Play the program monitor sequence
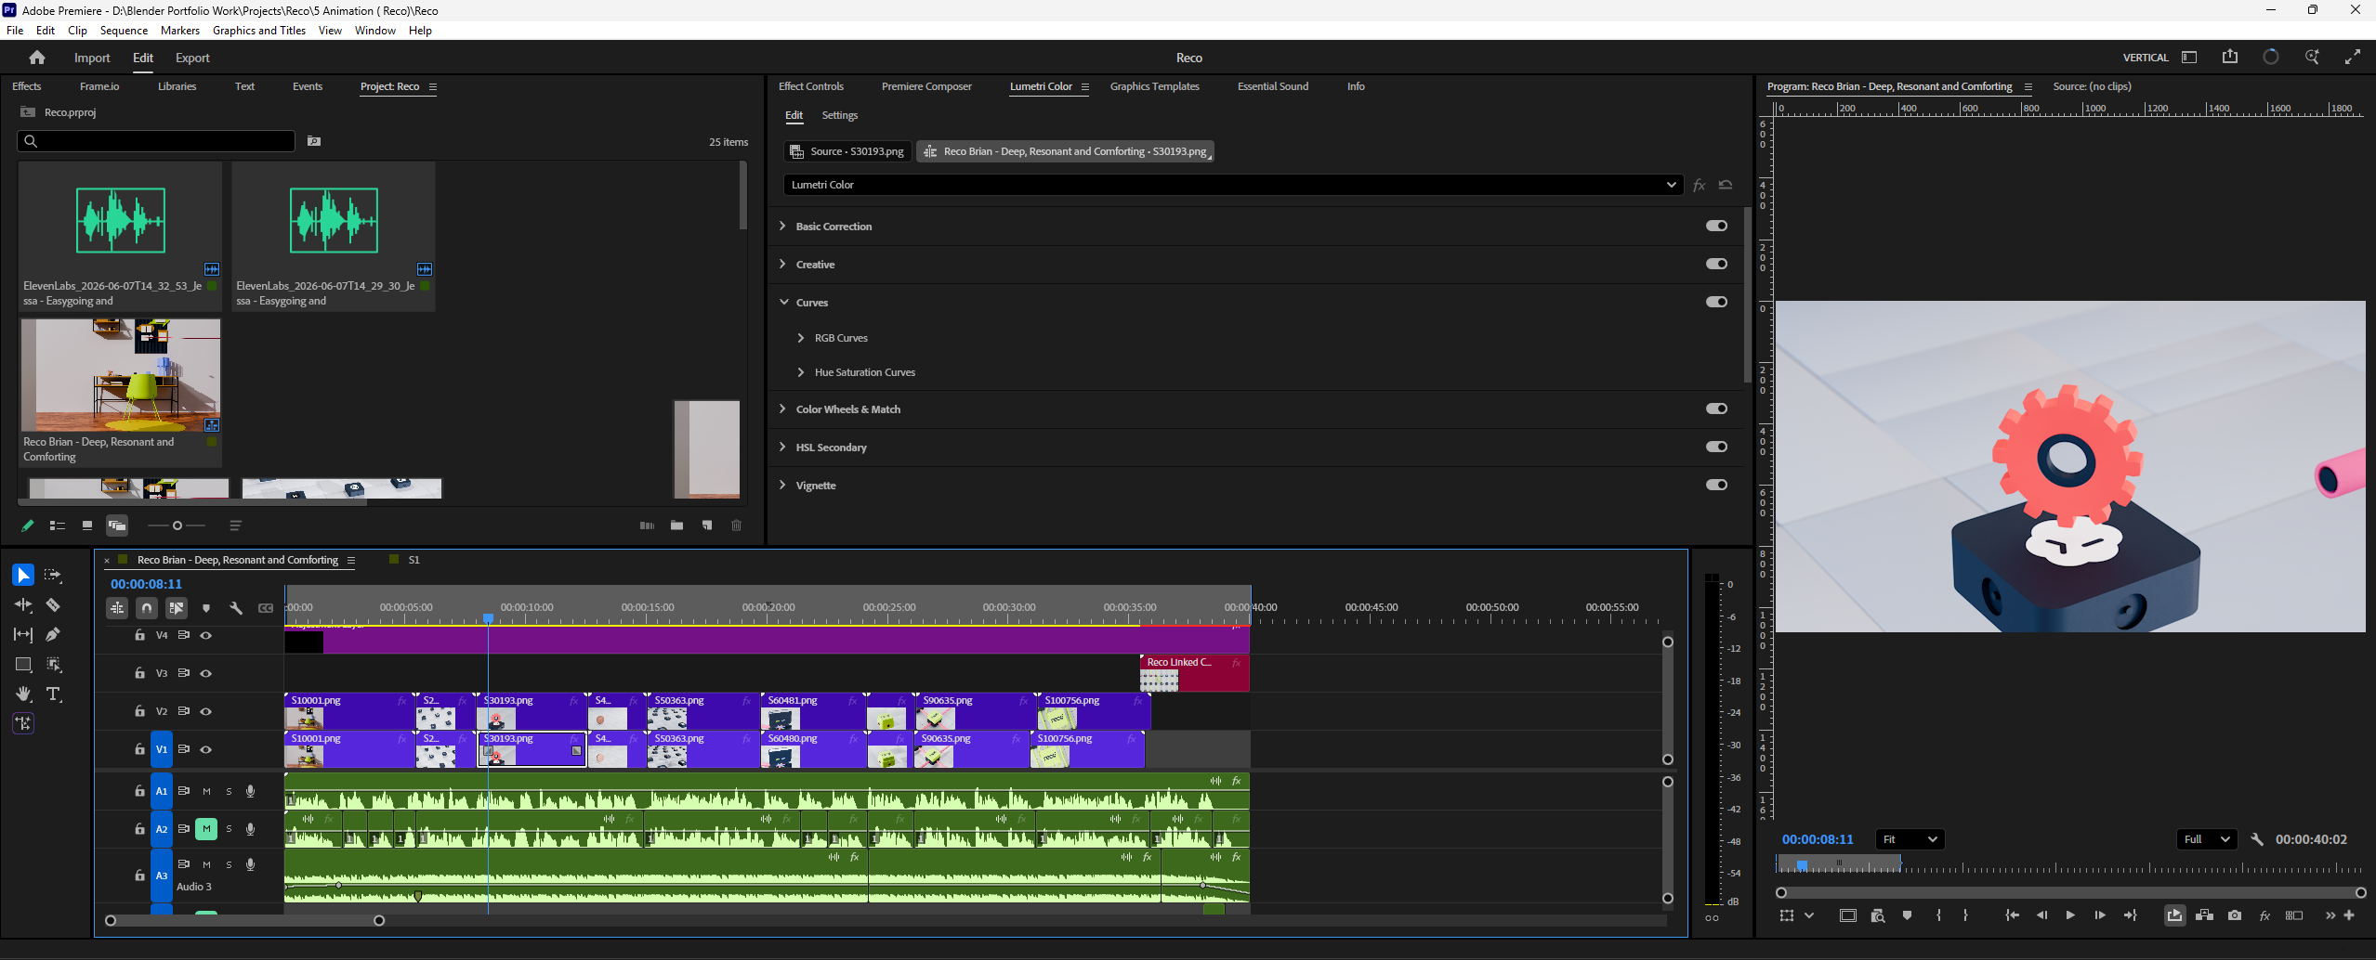The image size is (2376, 960). click(2070, 915)
